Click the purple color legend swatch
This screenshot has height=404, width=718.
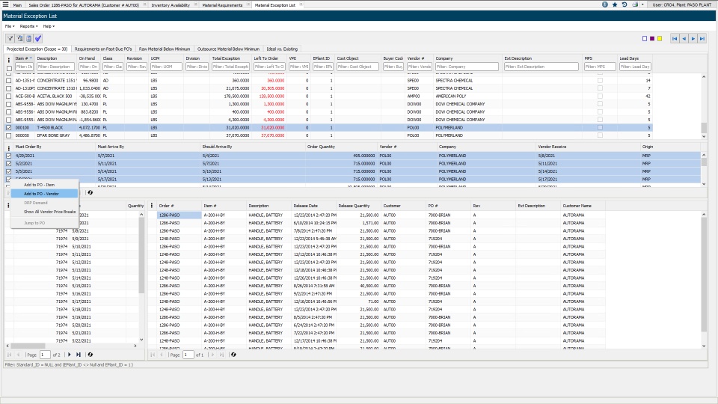click(652, 38)
